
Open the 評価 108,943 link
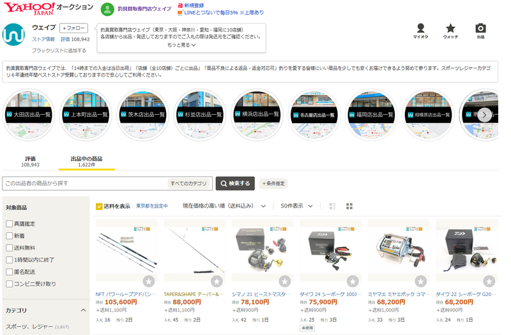pos(75,40)
